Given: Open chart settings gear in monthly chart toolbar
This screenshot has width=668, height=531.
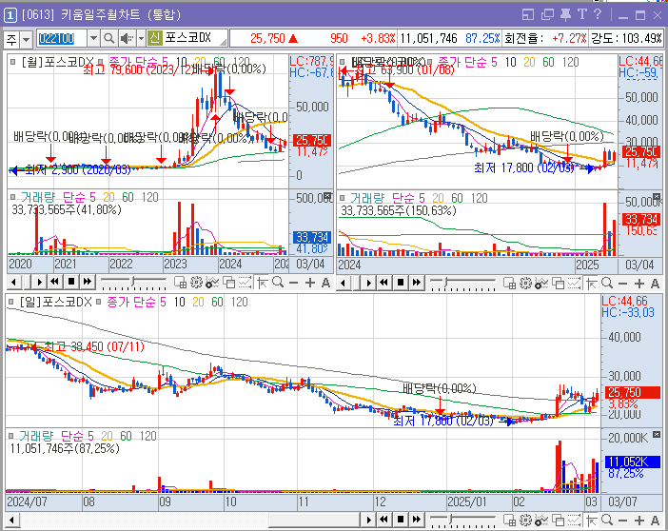Looking at the screenshot, I should point(196,282).
